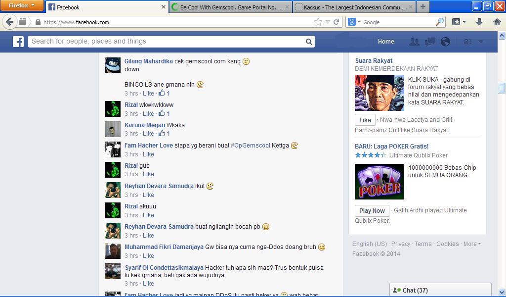Open Karuna Megan's profile link
506x297 pixels.
[x=145, y=125]
